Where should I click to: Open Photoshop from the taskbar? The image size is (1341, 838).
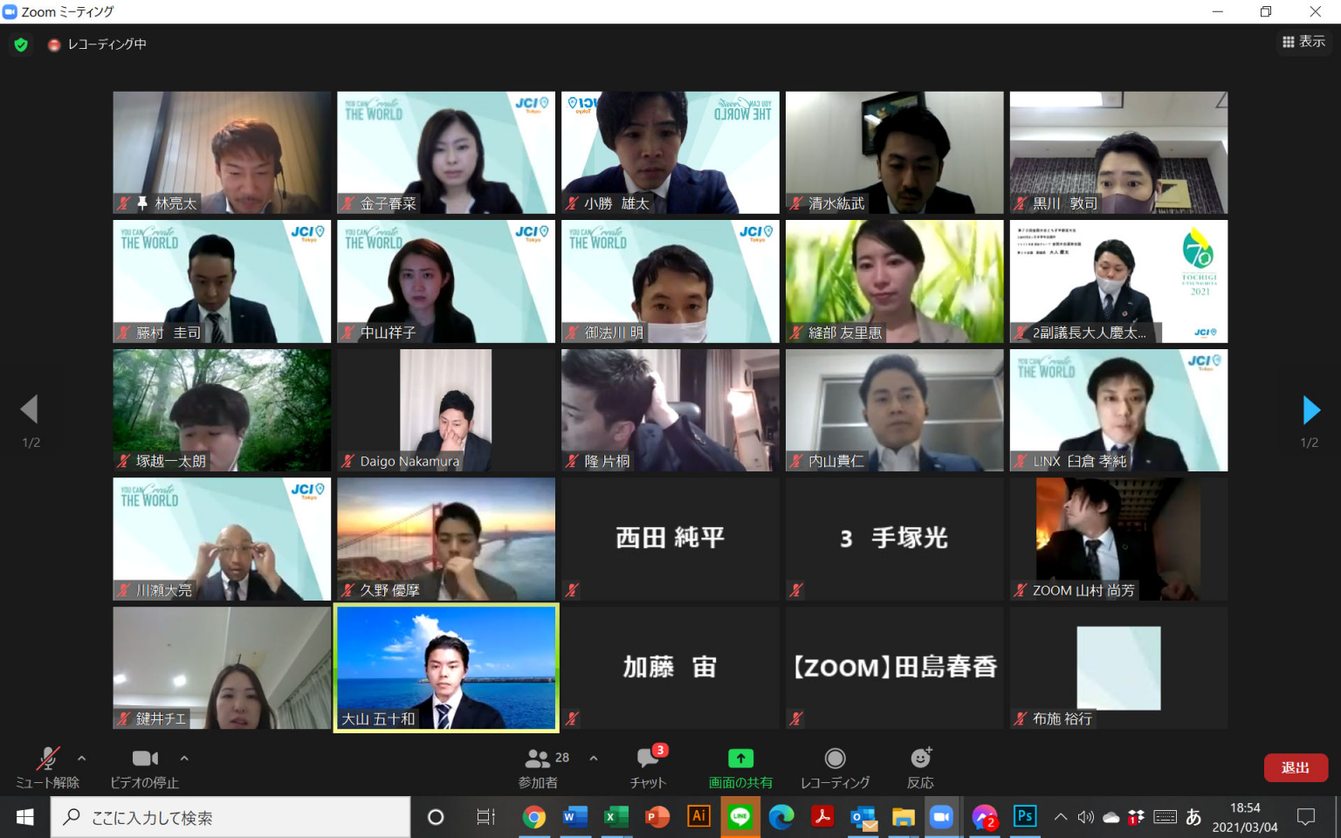click(1024, 817)
